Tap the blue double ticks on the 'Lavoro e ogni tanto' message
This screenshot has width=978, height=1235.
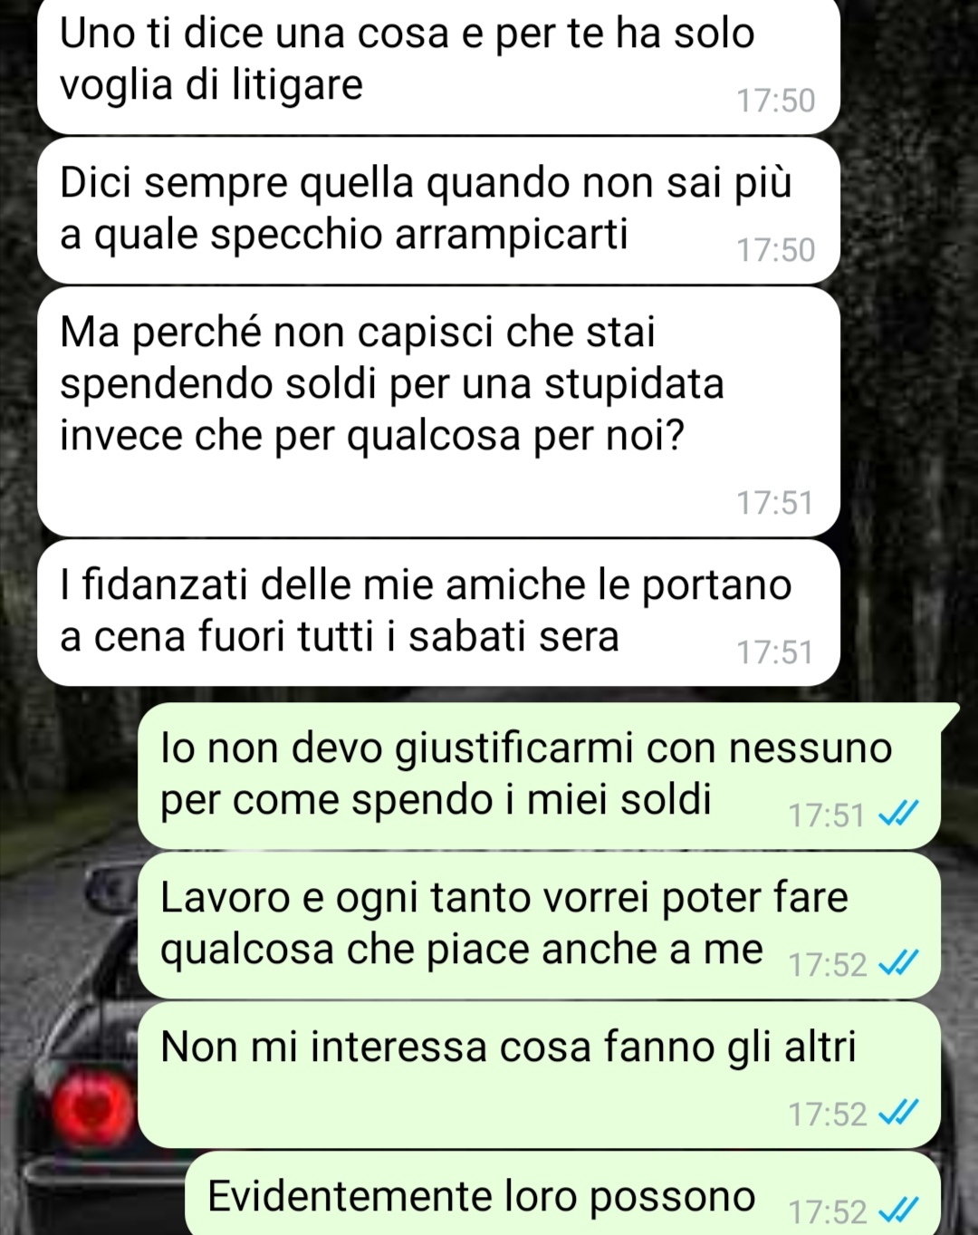[x=899, y=964]
